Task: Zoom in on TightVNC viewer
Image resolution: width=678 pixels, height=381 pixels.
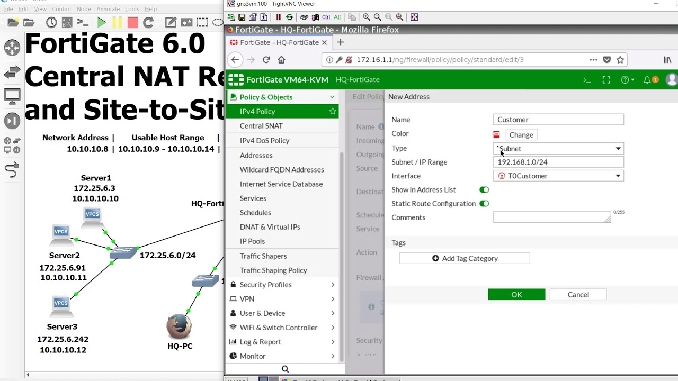Action: click(x=367, y=17)
